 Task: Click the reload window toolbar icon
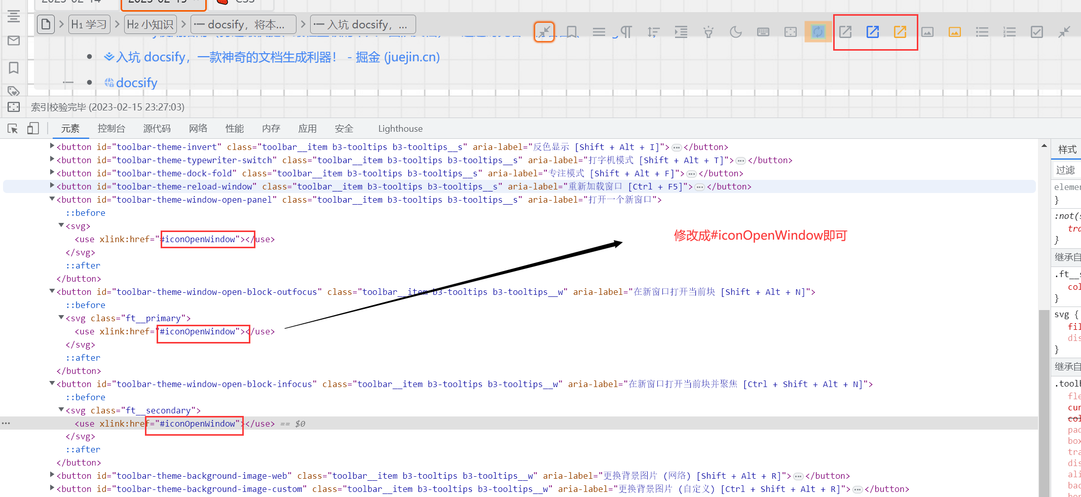817,32
